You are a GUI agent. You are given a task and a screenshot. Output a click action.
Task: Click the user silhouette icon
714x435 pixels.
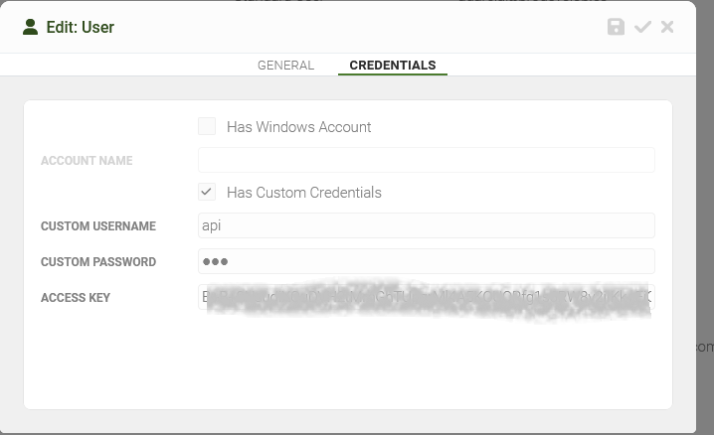click(31, 27)
